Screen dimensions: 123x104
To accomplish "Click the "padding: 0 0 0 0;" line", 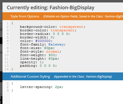I will click(x=38, y=66).
